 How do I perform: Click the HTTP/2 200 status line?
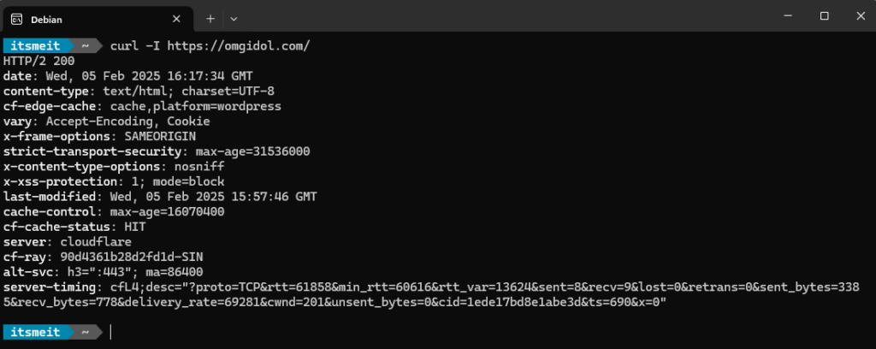(39, 61)
